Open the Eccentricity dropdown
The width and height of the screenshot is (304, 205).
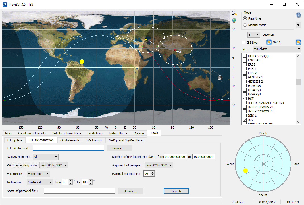click(x=38, y=174)
